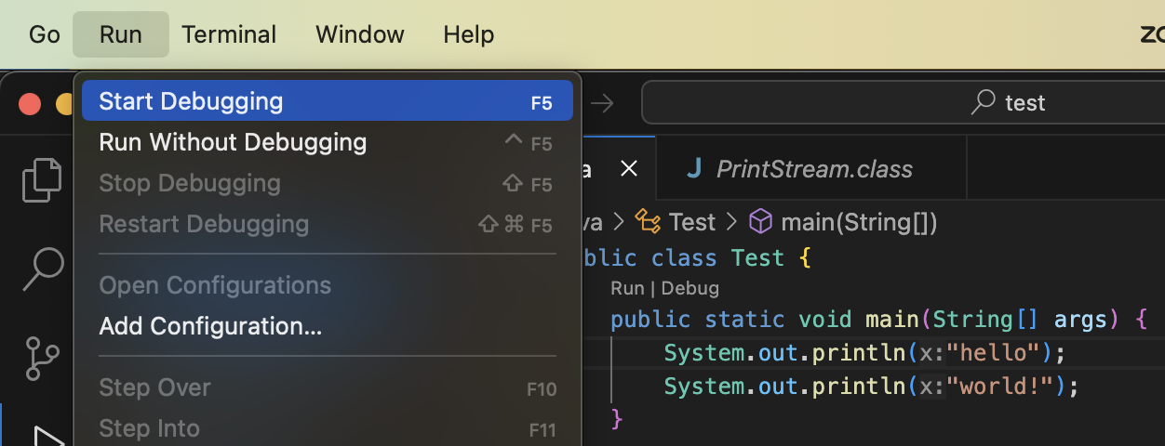Close the active editor tab with X
Viewport: 1165px width, 446px height.
(x=629, y=168)
